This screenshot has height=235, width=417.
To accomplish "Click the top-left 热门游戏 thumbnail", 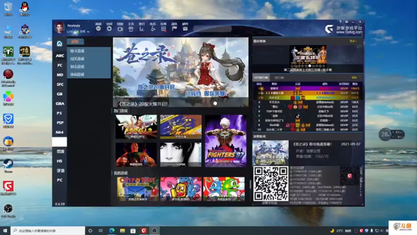I will tap(136, 127).
